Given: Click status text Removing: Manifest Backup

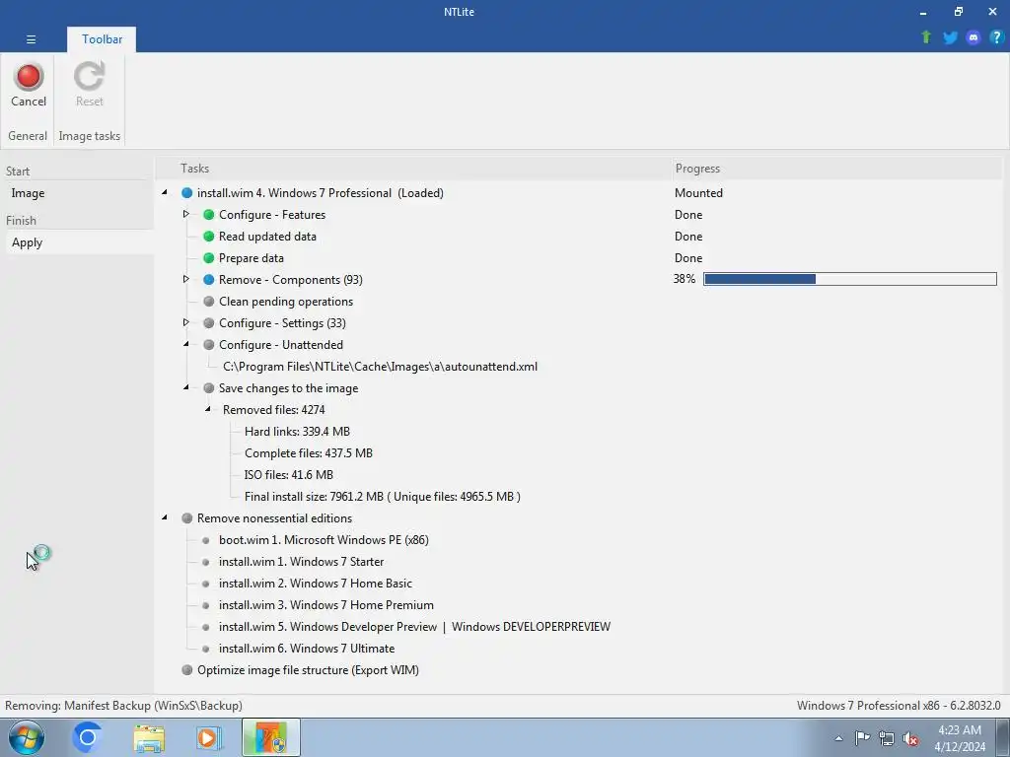Looking at the screenshot, I should click(123, 706).
